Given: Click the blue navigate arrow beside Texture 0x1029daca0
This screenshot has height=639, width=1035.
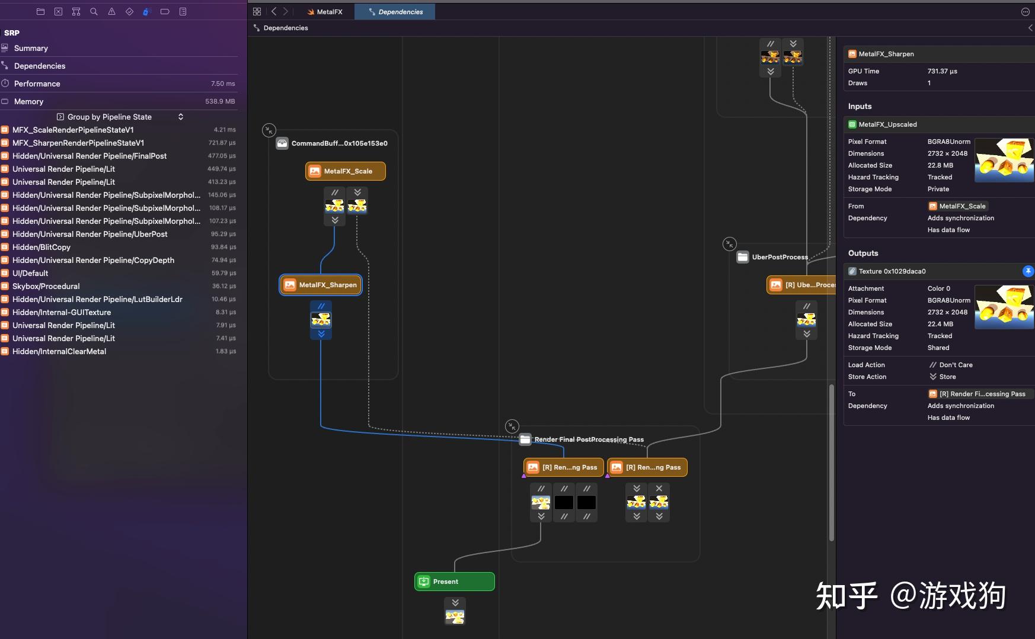Looking at the screenshot, I should (x=1028, y=271).
